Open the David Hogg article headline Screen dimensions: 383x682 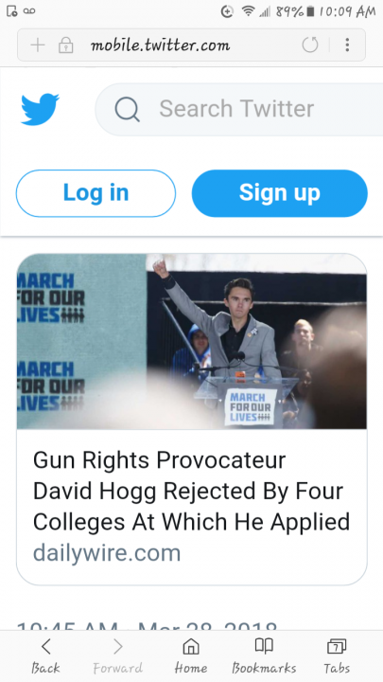191,491
